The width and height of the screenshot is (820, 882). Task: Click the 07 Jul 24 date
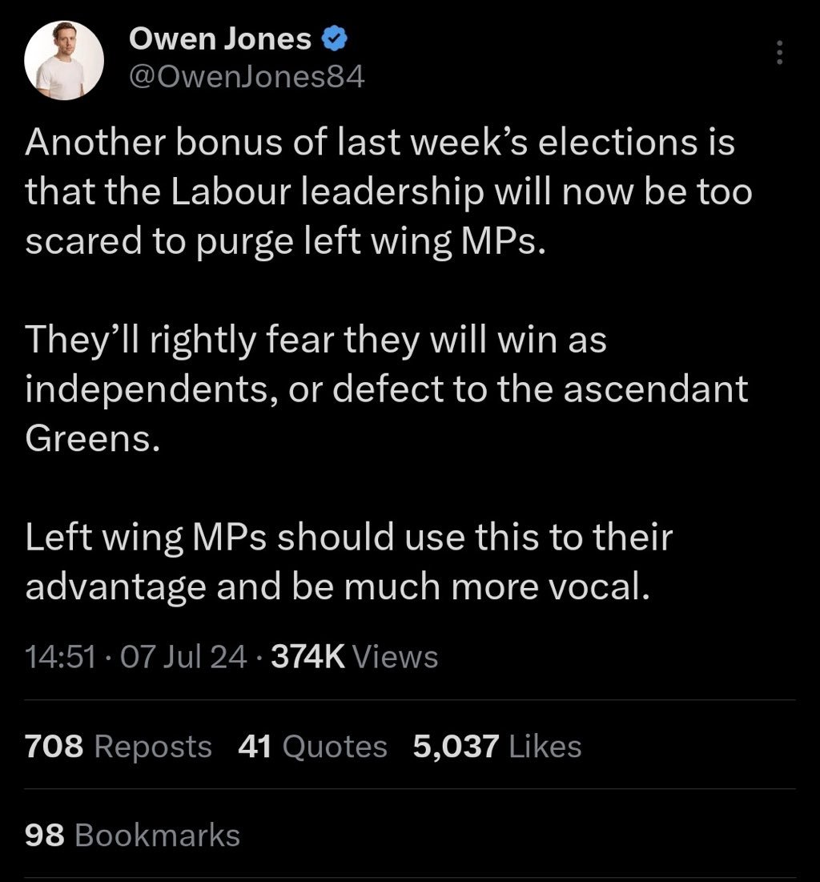[182, 657]
